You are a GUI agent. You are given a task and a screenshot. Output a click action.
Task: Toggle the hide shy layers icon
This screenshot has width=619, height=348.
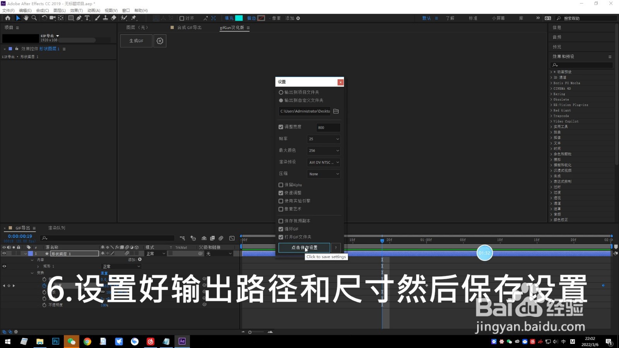click(x=204, y=238)
